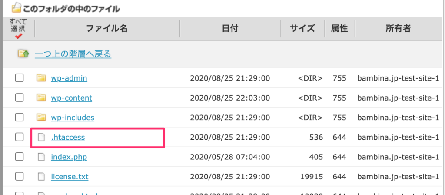Open the .htaccess file link
The image size is (445, 195).
[x=68, y=138]
